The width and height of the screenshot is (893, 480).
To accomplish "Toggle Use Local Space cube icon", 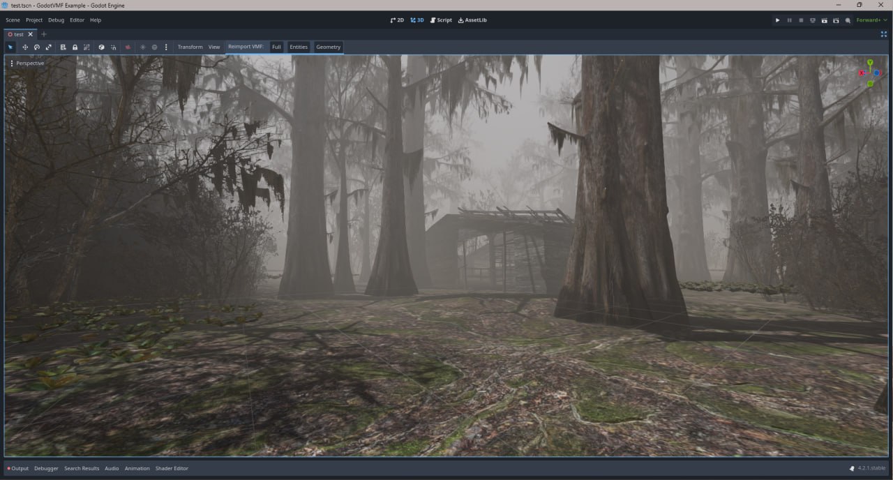I will click(x=101, y=47).
